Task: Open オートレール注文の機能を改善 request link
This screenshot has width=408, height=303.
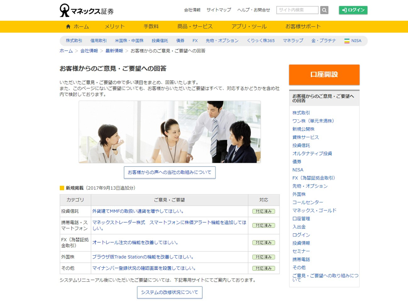Action: click(135, 242)
